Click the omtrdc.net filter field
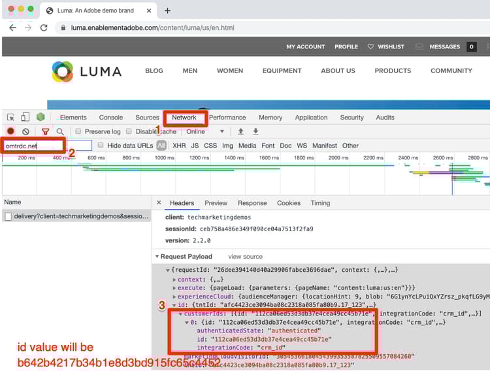The height and width of the screenshot is (373, 490). pos(48,146)
